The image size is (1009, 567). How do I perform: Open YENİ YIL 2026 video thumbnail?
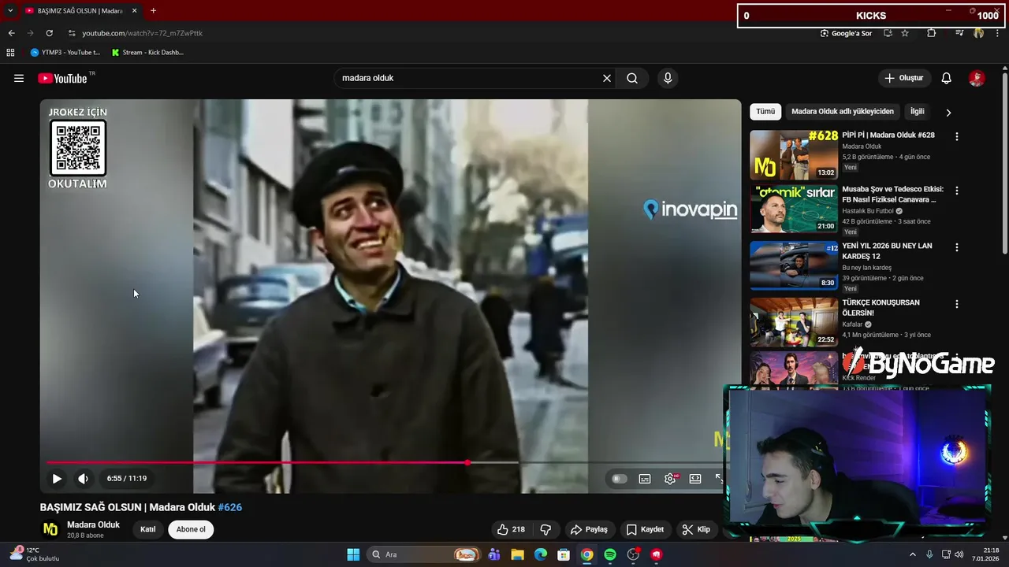(x=794, y=265)
